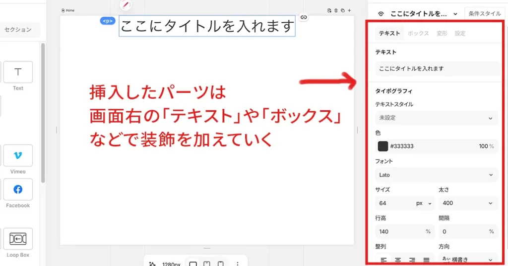Select the <p> tag badge
The image size is (508, 266).
pyautogui.click(x=108, y=21)
